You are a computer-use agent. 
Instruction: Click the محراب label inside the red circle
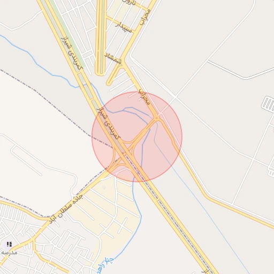tap(144, 97)
